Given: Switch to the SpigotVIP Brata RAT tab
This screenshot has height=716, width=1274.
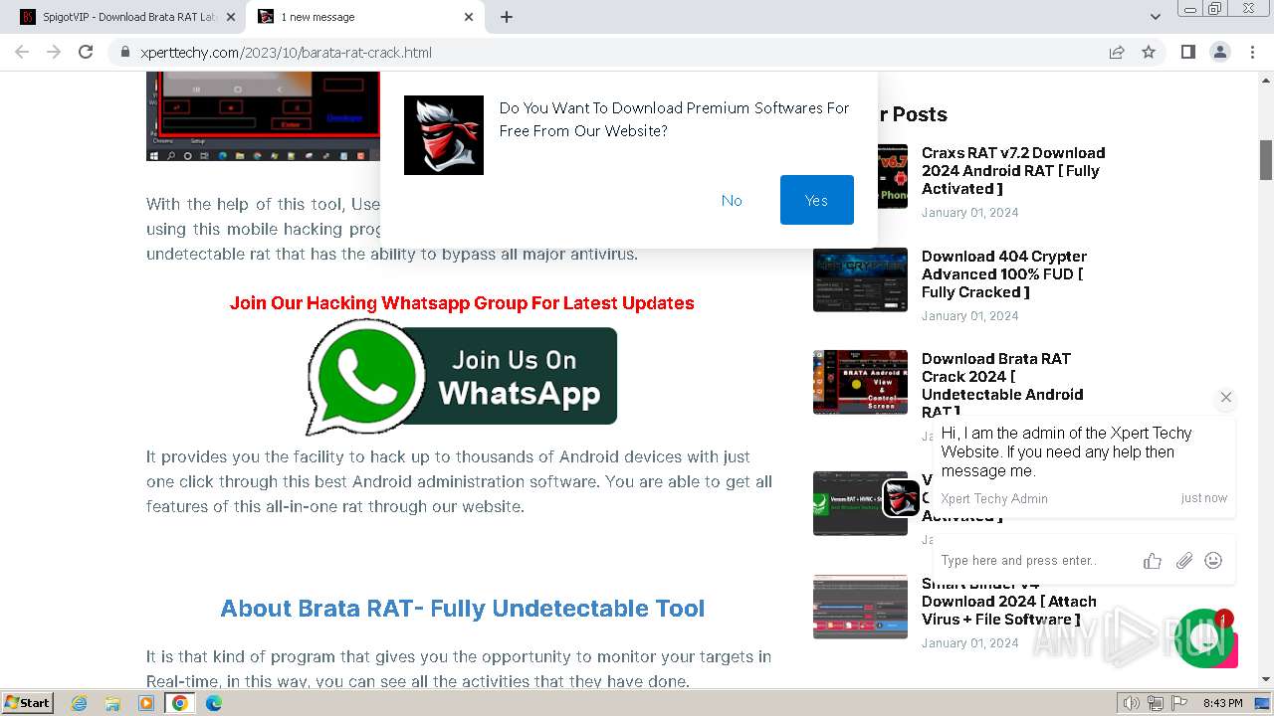Looking at the screenshot, I should (x=128, y=17).
